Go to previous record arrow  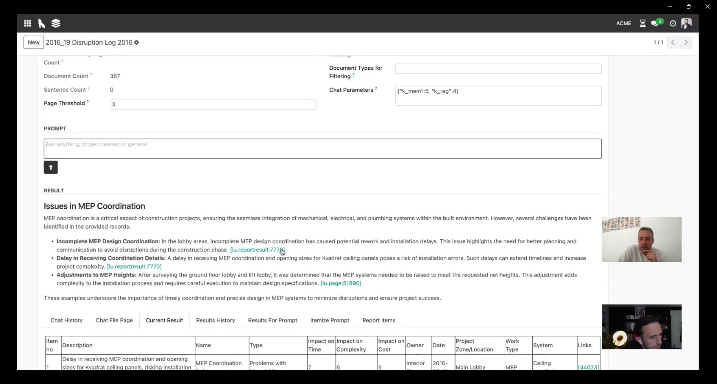coord(673,42)
